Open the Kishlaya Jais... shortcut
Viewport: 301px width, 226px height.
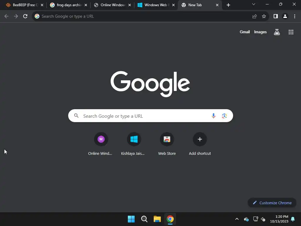click(133, 144)
